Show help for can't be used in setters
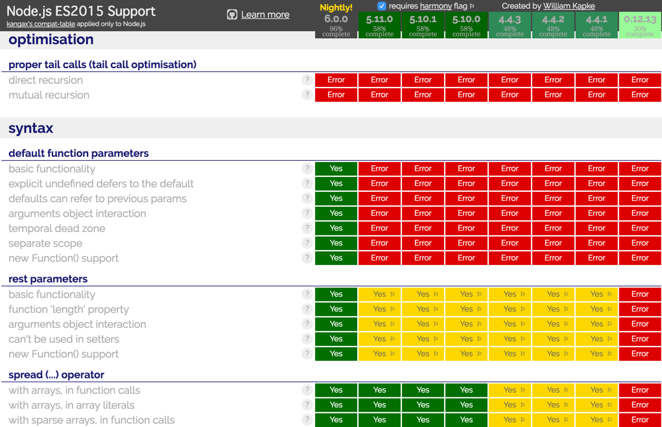662x427 pixels. pyautogui.click(x=307, y=339)
